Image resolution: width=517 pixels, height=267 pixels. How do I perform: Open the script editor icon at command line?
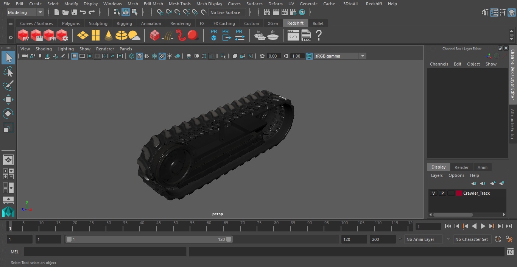(x=510, y=252)
